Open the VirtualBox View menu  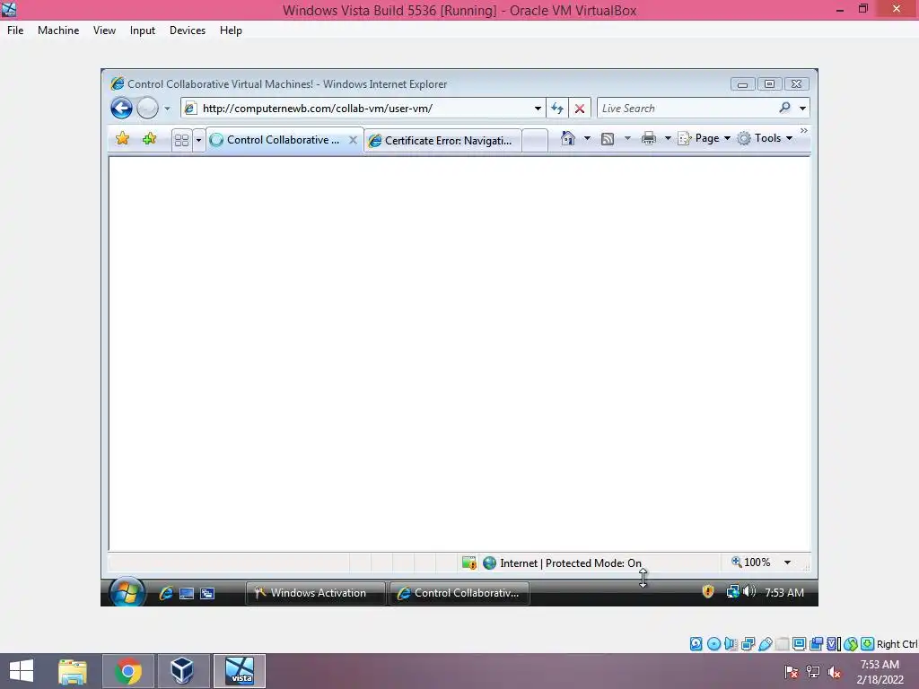coord(104,31)
